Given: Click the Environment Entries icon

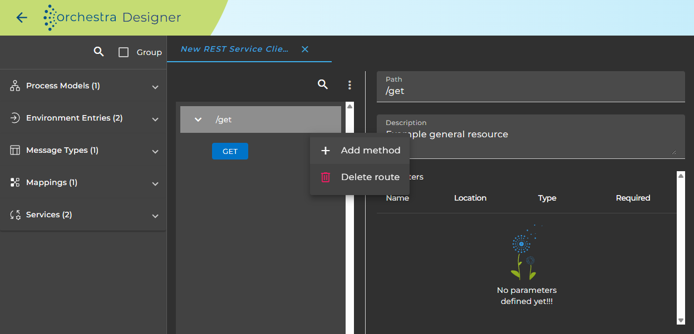Looking at the screenshot, I should pyautogui.click(x=15, y=118).
